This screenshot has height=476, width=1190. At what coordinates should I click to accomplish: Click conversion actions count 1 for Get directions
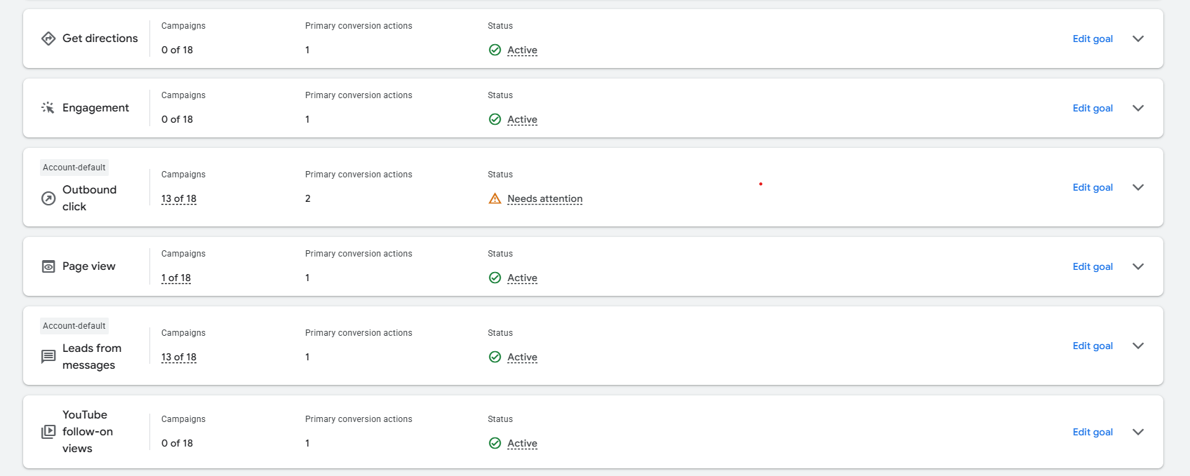coord(307,50)
